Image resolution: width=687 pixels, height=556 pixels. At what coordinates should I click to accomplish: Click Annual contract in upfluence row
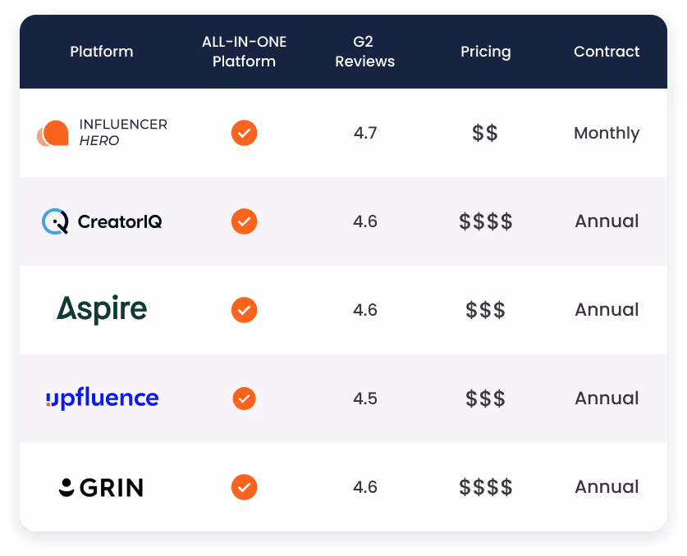(607, 398)
